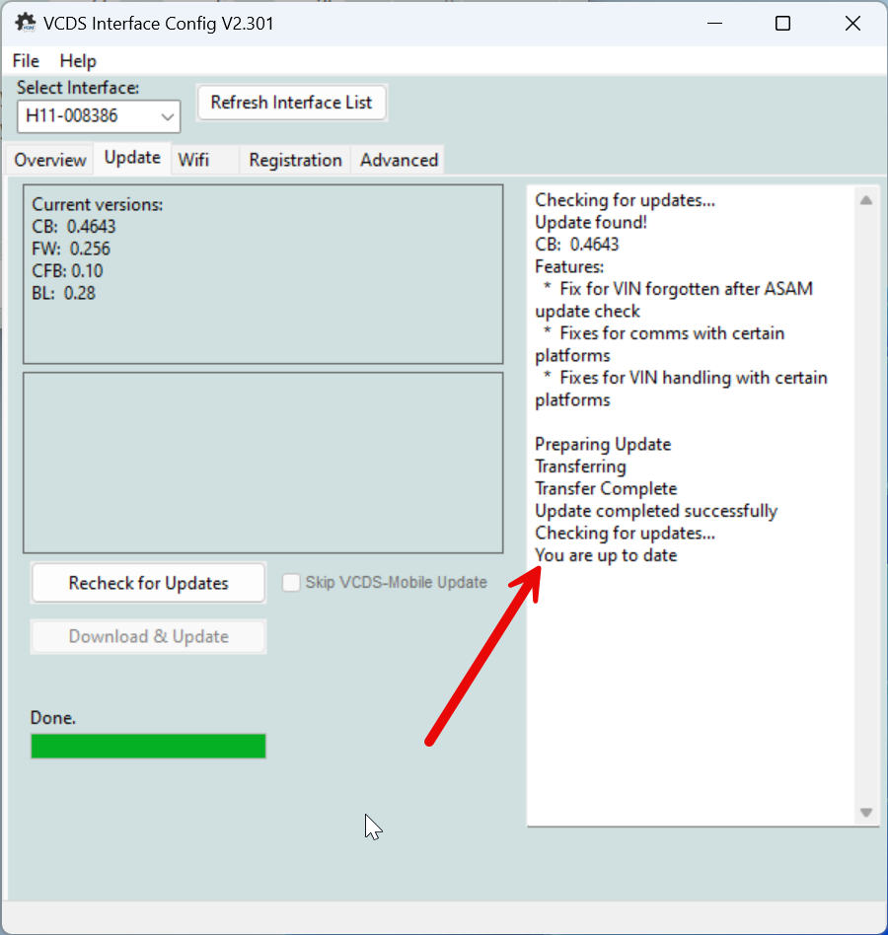Minimize the VCDS Interface Config window

(x=714, y=24)
